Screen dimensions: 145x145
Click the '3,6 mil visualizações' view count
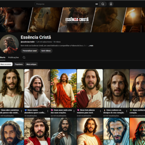(58, 116)
